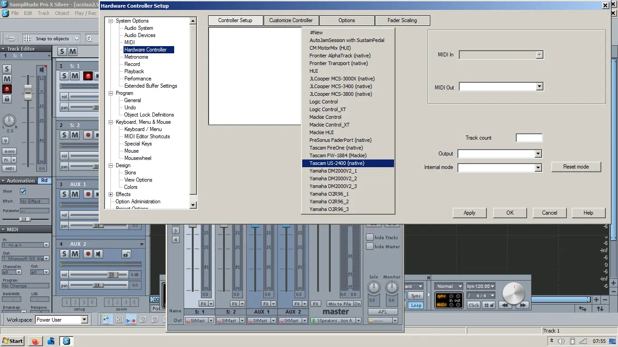Arm record on track S: 1
Viewport: 618px width, 347px height.
click(88, 76)
